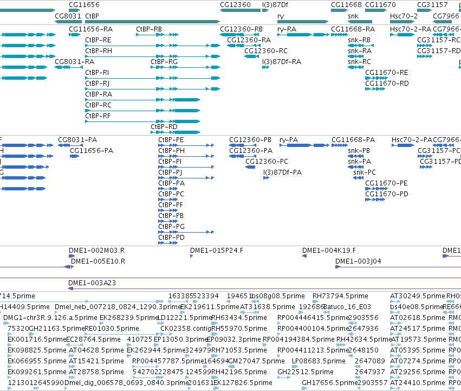Image resolution: width=461 pixels, height=391 pixels.
Task: Click the CtBP-RB transcript label
Action: (149, 29)
